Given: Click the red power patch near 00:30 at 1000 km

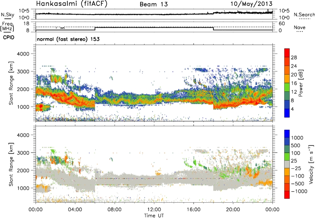Looking at the screenshot, I should (x=41, y=107).
